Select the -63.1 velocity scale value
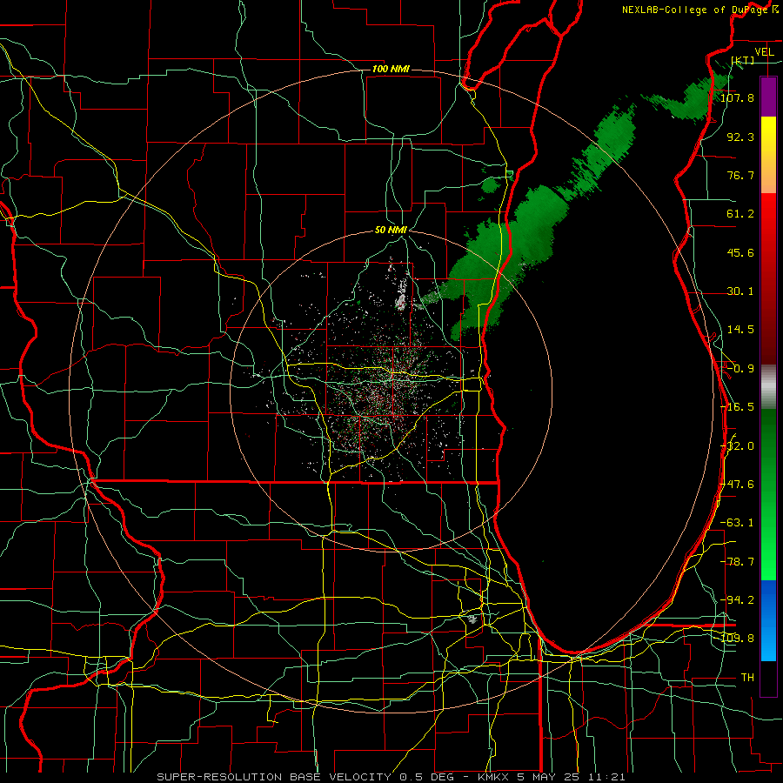This screenshot has height=783, width=783. point(737,523)
